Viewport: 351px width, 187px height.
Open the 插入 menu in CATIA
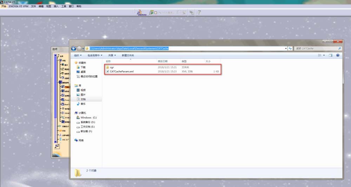[56, 6]
